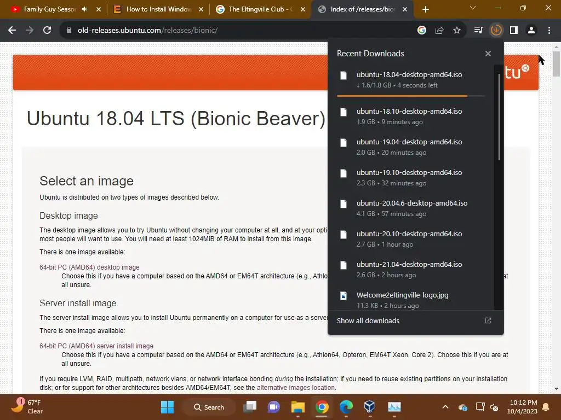
Task: Close the Recent Downloads popup
Action: 488,54
